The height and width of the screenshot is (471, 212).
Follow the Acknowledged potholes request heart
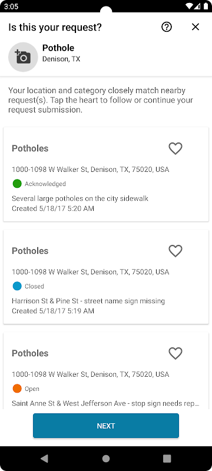[x=175, y=148]
